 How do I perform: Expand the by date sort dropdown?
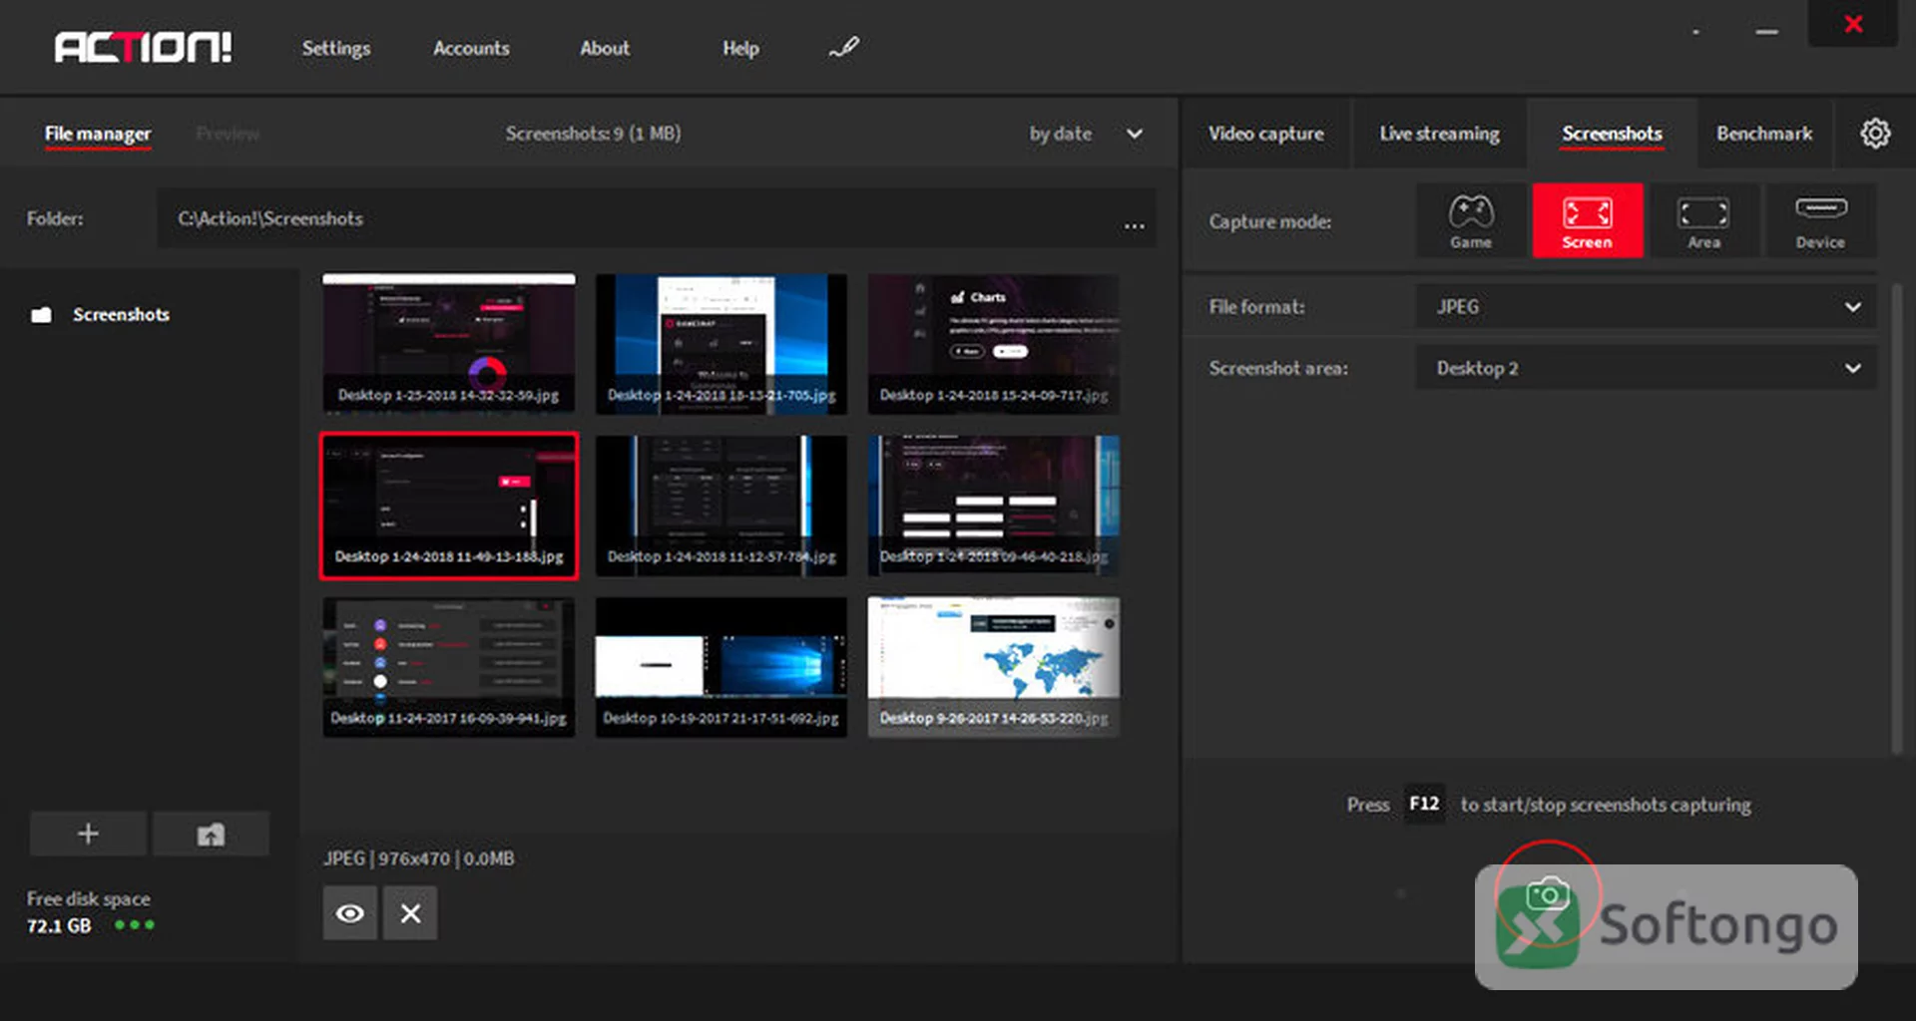tap(1087, 134)
